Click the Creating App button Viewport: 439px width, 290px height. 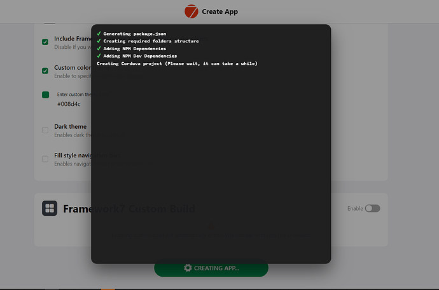pos(211,268)
